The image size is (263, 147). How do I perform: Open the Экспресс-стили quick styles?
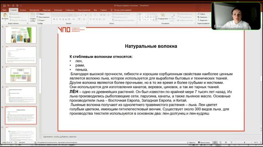pos(172,17)
